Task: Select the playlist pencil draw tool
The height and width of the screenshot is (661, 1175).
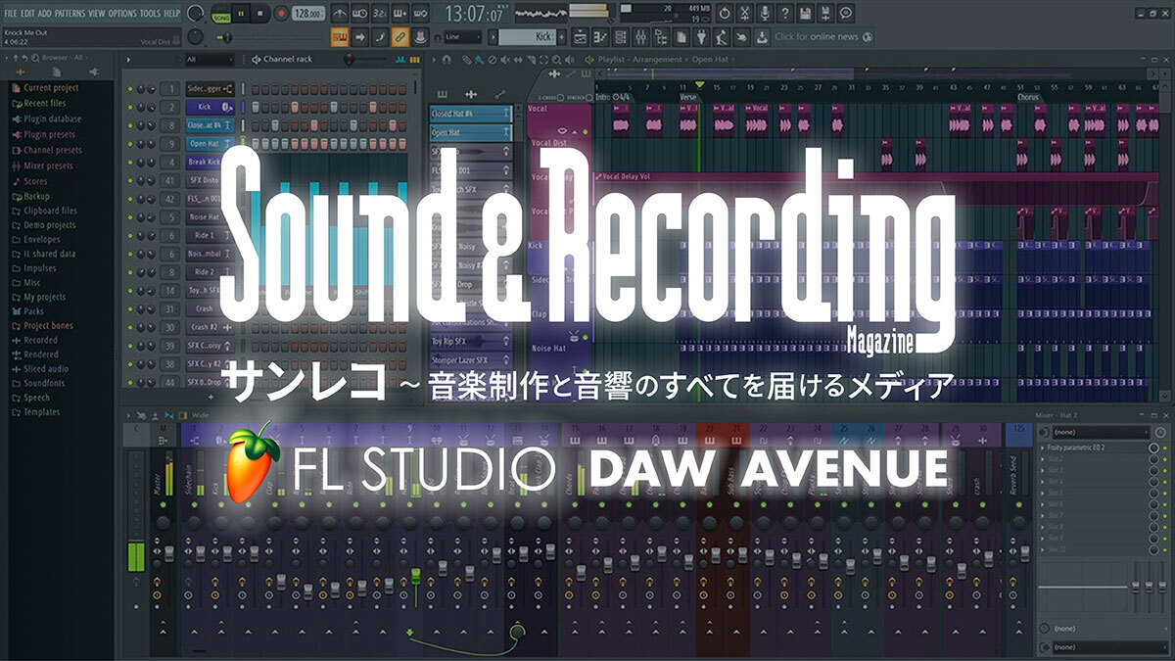Action: pos(466,60)
